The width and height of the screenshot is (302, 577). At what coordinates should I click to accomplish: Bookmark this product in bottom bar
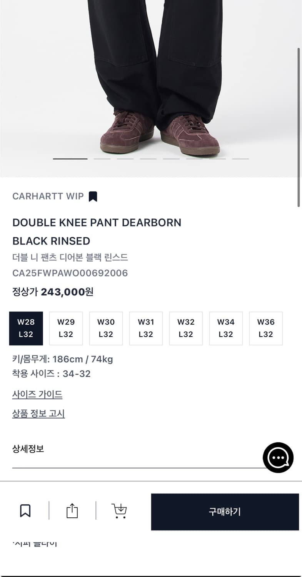point(25,511)
